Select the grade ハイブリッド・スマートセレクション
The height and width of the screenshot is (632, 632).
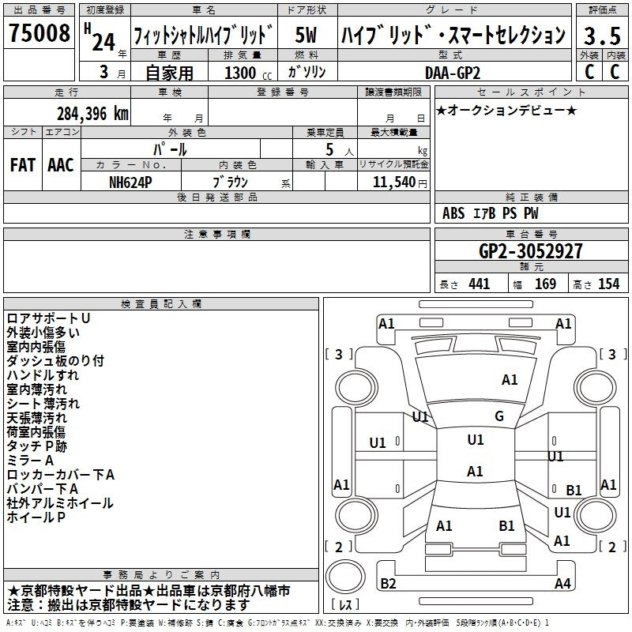(x=453, y=35)
